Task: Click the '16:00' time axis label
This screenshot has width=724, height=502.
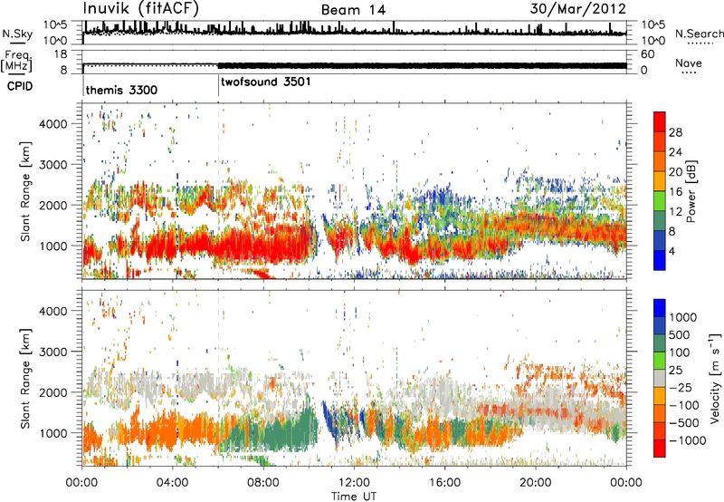Action: (x=444, y=483)
